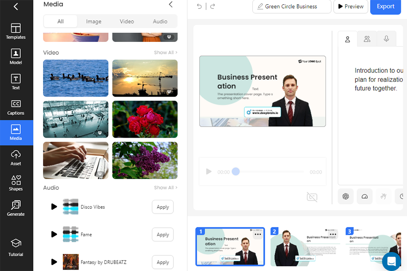Apply the Fame audio track
The width and height of the screenshot is (407, 271).
coord(163,235)
